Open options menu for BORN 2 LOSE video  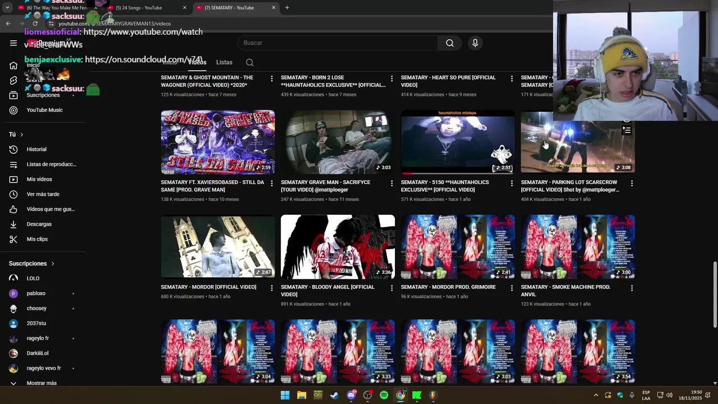(x=392, y=79)
